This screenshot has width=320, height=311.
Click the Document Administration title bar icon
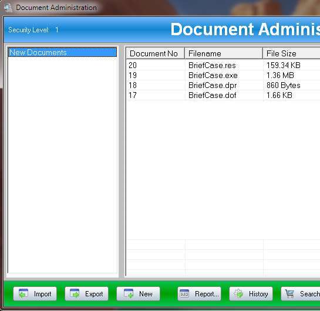(x=8, y=8)
